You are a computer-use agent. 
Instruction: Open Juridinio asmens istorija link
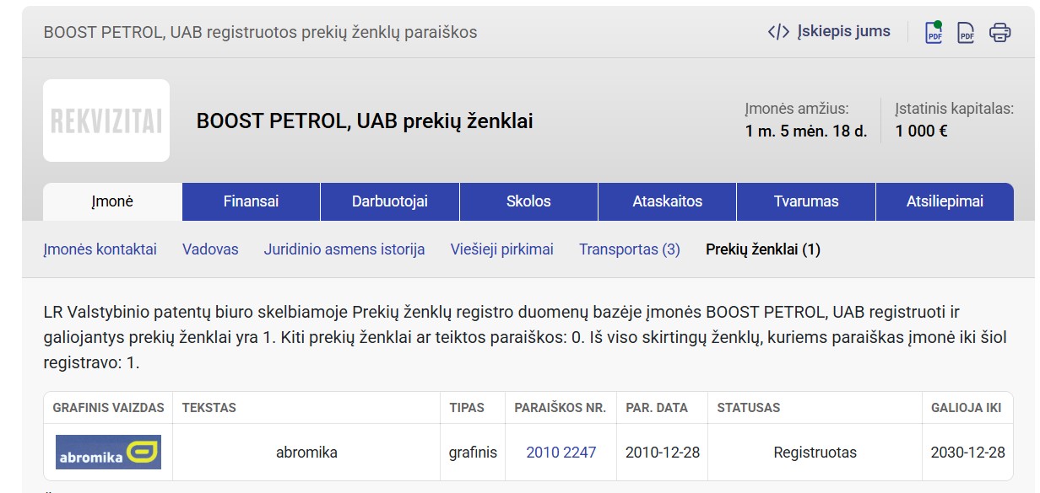click(344, 249)
